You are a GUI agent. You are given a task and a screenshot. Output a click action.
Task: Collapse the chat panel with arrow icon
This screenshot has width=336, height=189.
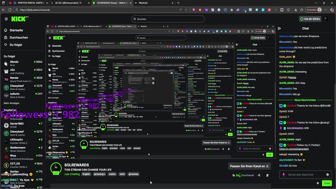pos(279,28)
